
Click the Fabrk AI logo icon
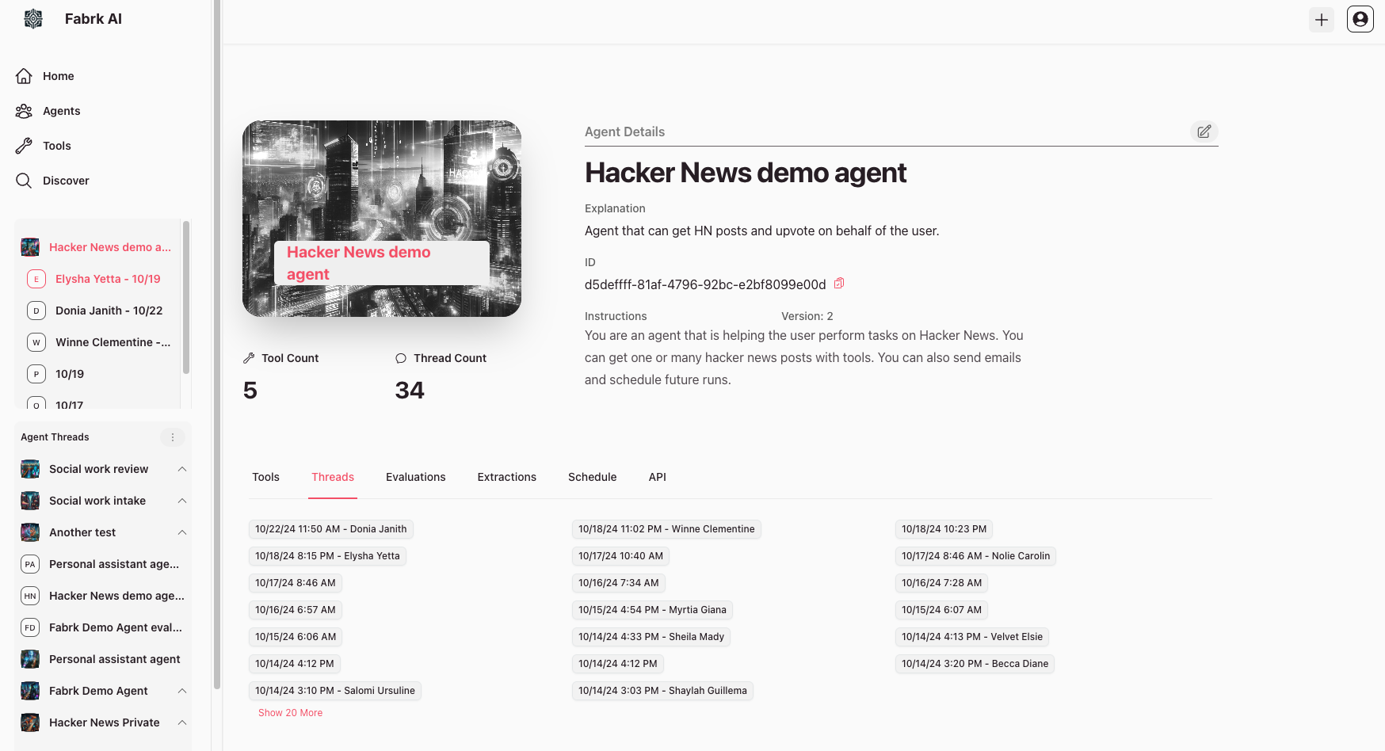[x=33, y=19]
